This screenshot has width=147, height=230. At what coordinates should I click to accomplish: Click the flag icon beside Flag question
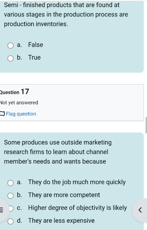pyautogui.click(x=2, y=114)
